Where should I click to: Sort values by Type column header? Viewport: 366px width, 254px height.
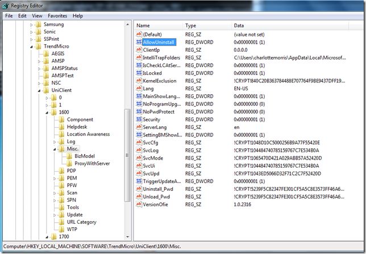[x=207, y=26]
